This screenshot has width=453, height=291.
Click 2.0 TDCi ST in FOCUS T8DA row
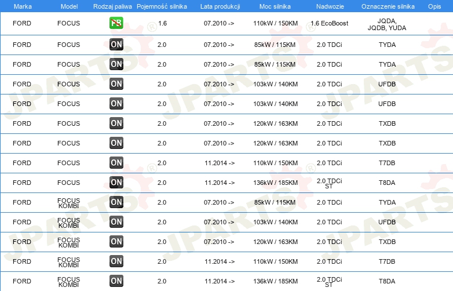[330, 183]
